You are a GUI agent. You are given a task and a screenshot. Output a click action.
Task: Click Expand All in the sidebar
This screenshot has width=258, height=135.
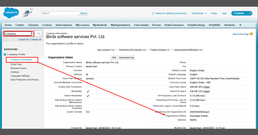[x=23, y=40]
